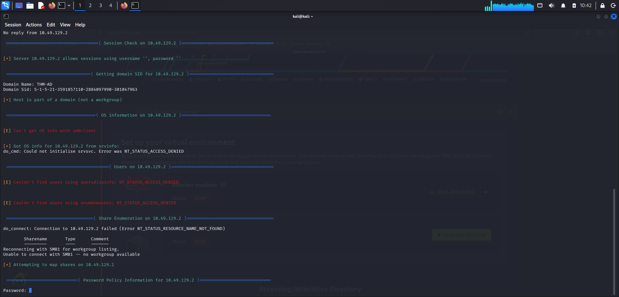Click the 'Comment' column heading
Screen dimensions: 619x297
coord(100,239)
